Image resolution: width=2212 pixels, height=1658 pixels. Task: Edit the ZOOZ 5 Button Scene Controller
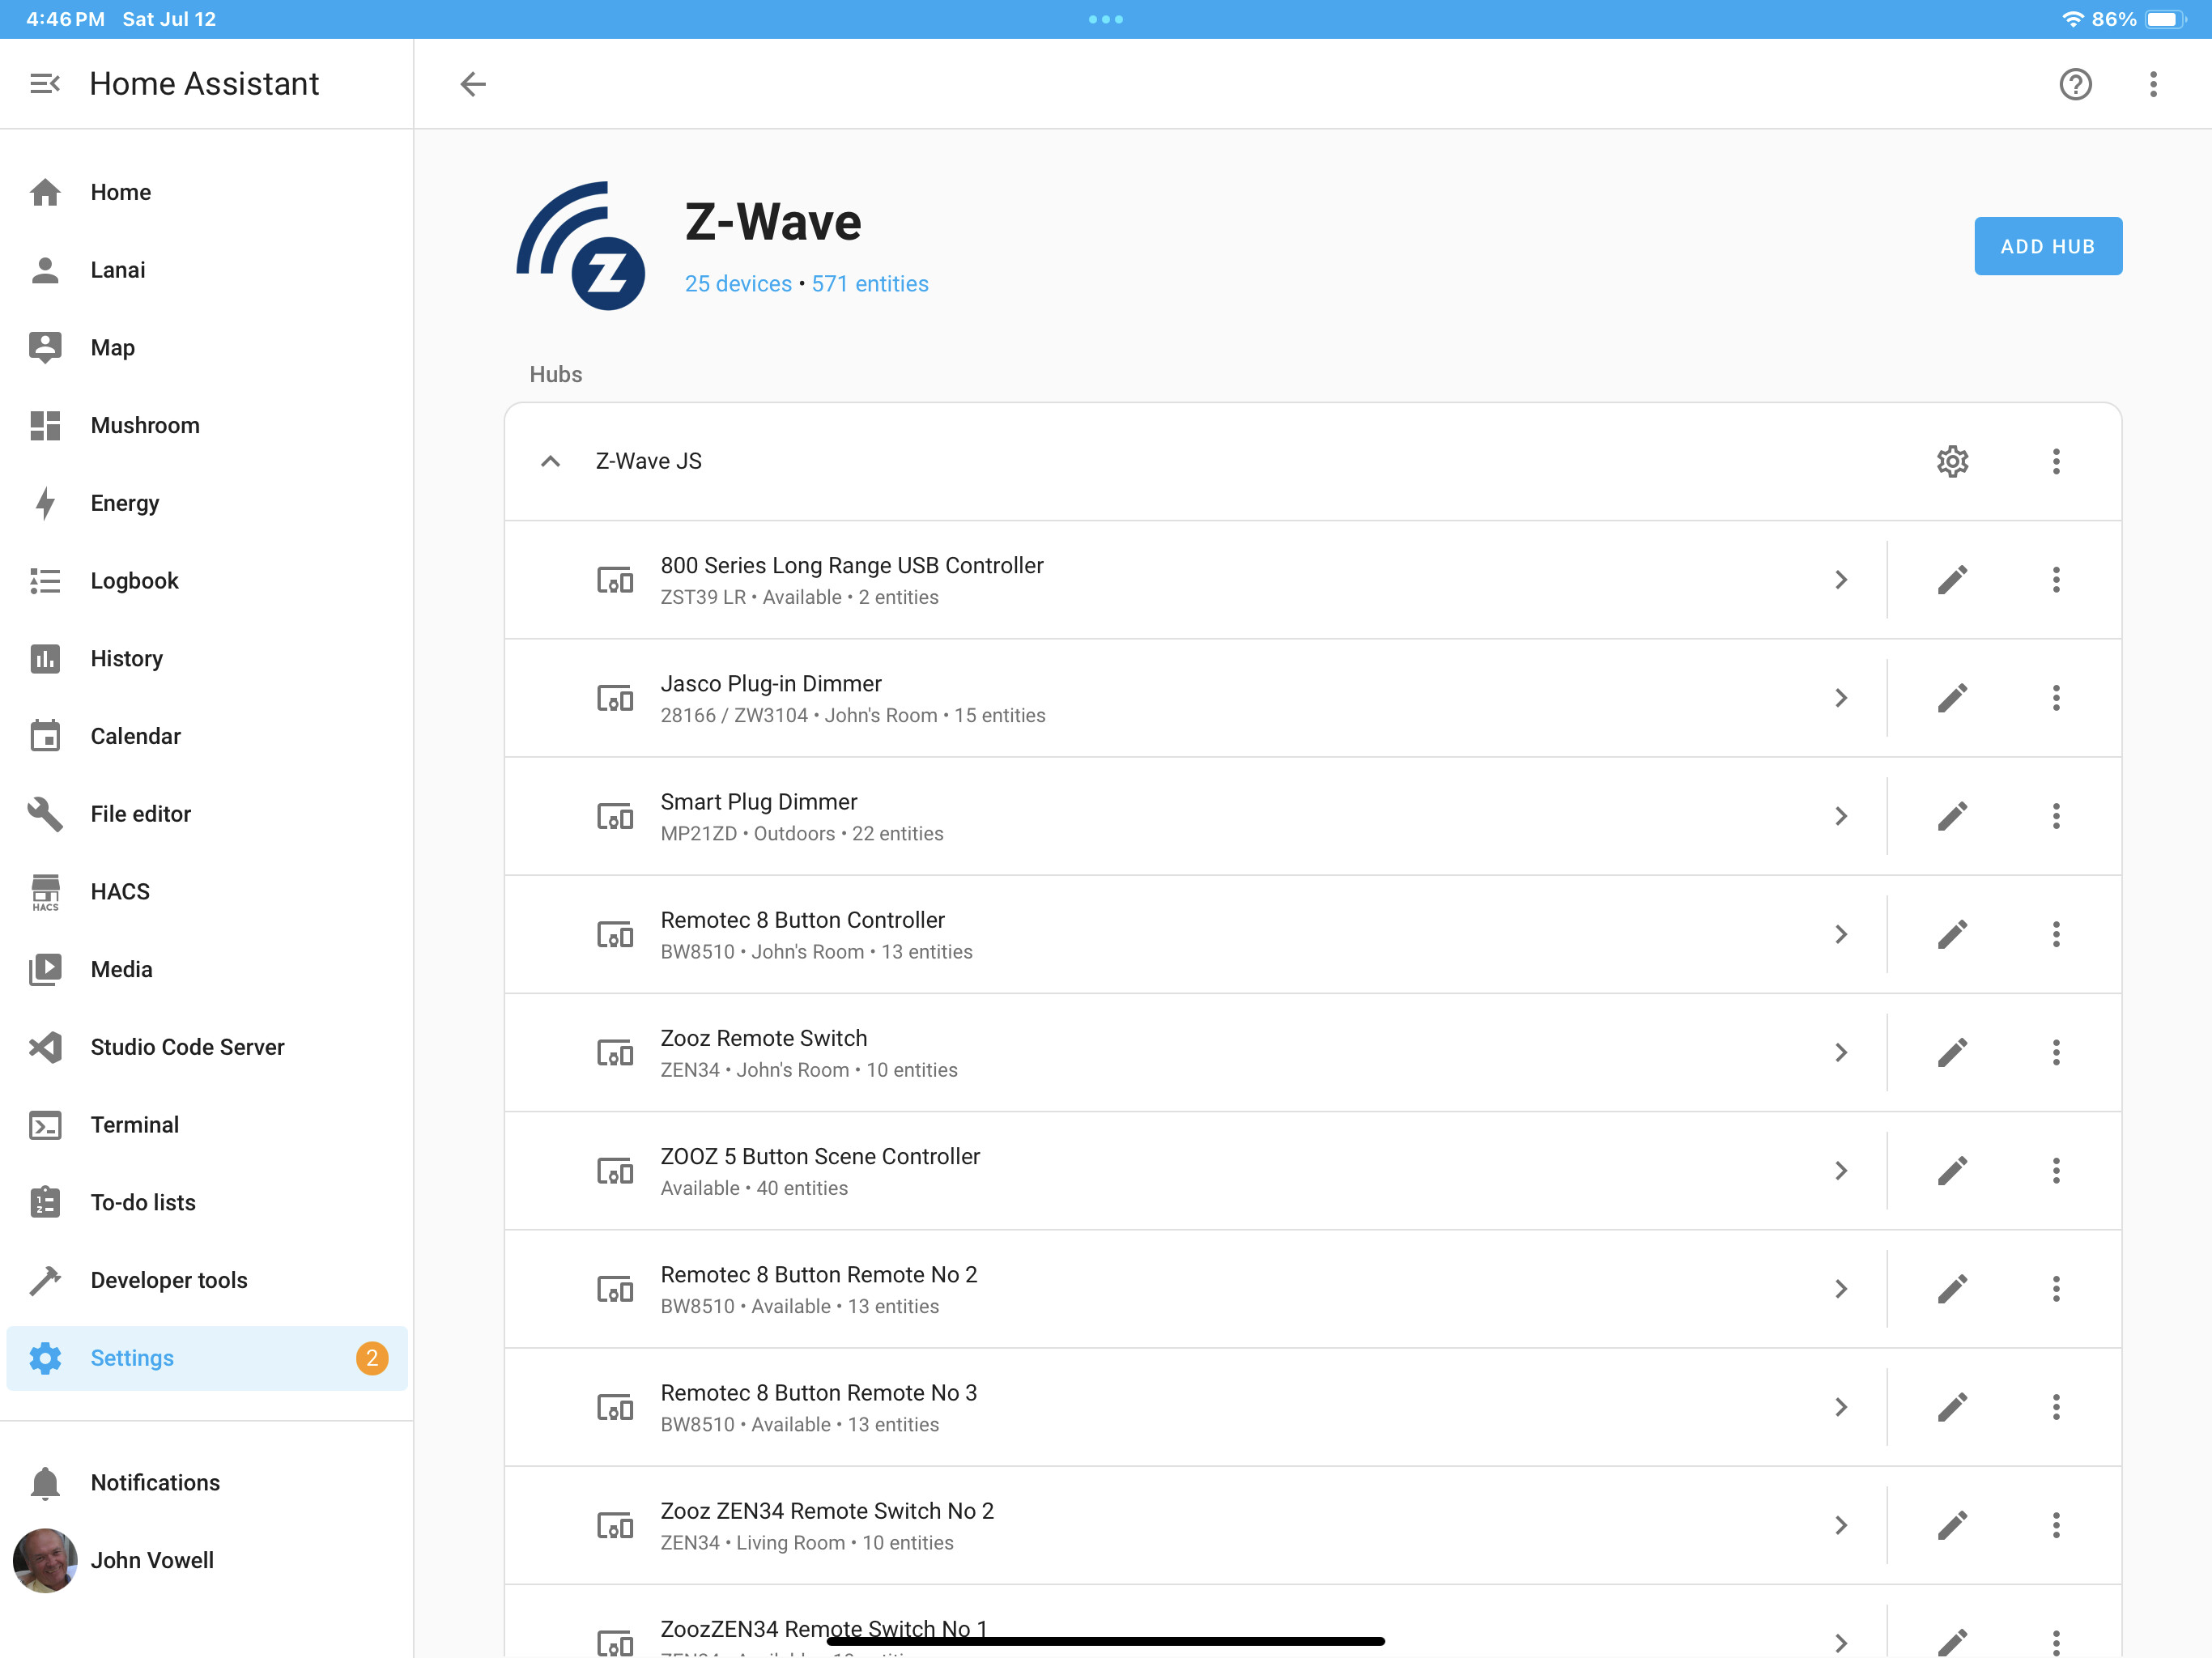click(1952, 1170)
